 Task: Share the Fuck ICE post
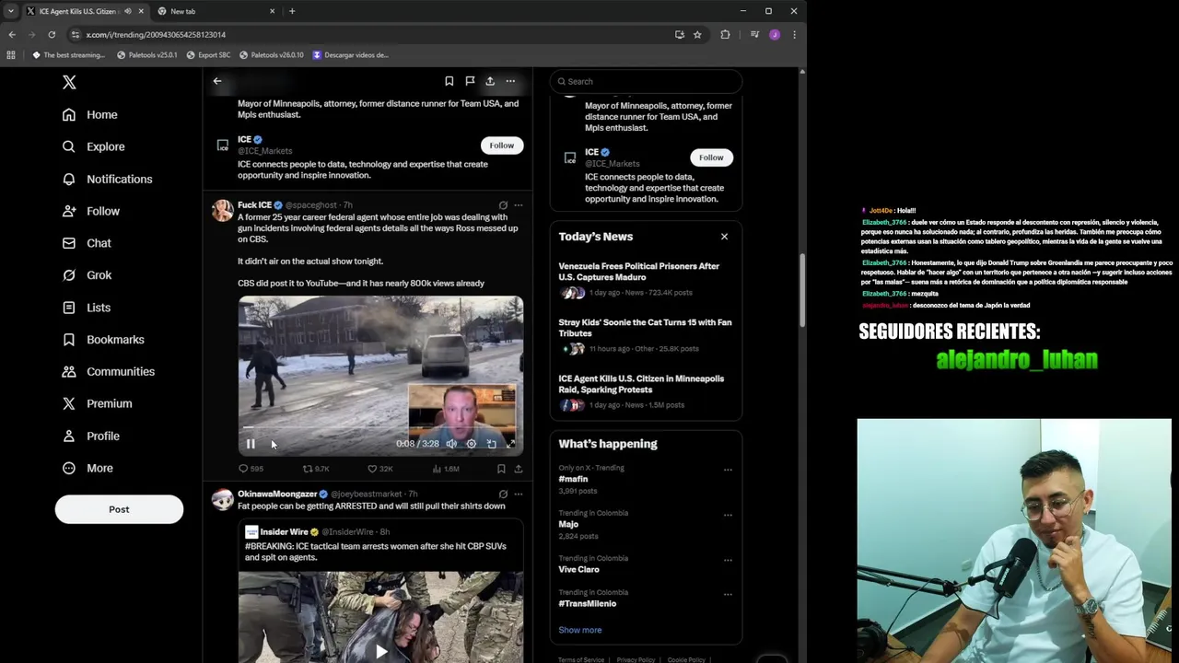point(519,469)
